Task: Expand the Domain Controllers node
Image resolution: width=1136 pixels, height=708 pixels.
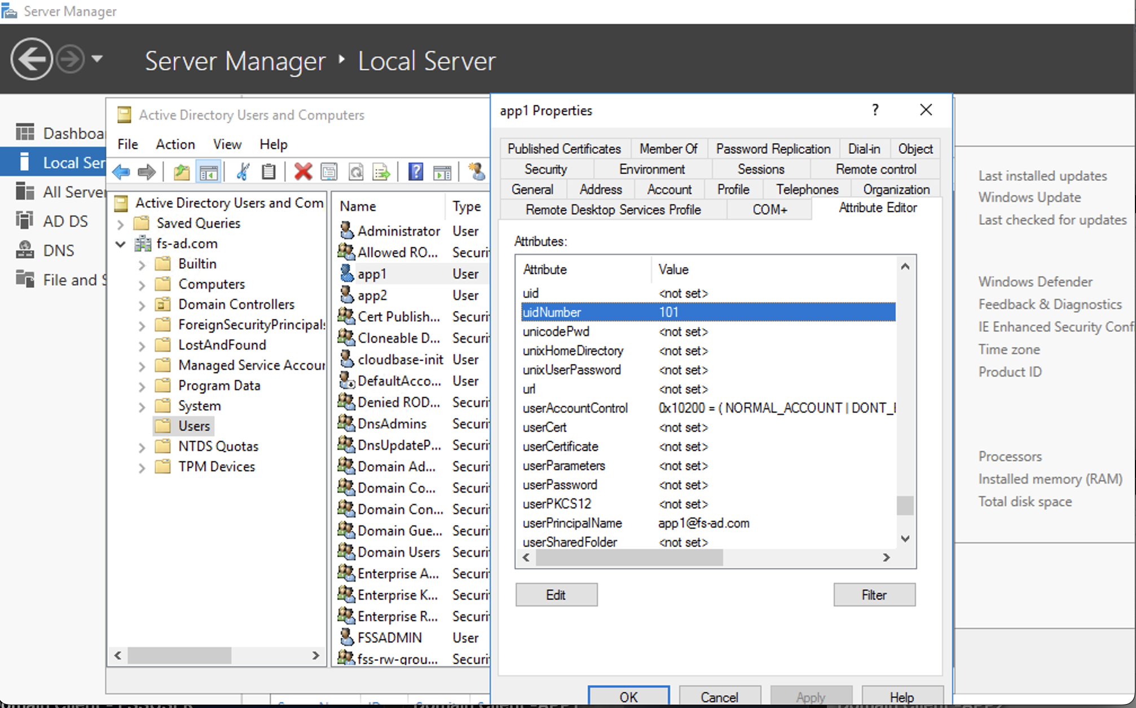Action: [x=142, y=304]
